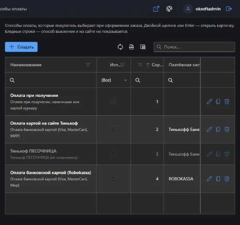Open the theme palette icon
240x225 pixels.
click(169, 9)
